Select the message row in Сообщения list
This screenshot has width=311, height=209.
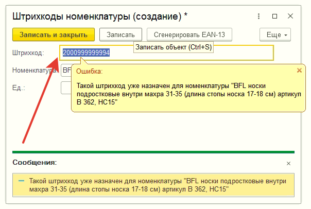coord(153,186)
